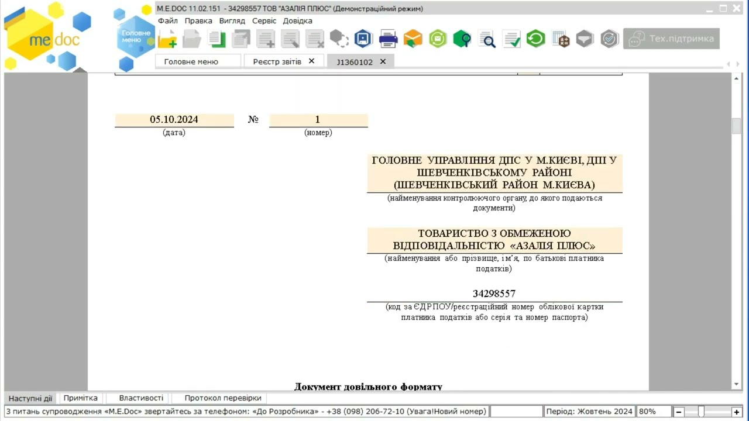This screenshot has height=421, width=749.
Task: Open the Довідка menu
Action: [298, 20]
